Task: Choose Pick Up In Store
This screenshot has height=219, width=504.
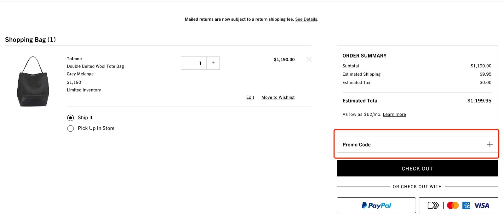Action: coord(71,128)
